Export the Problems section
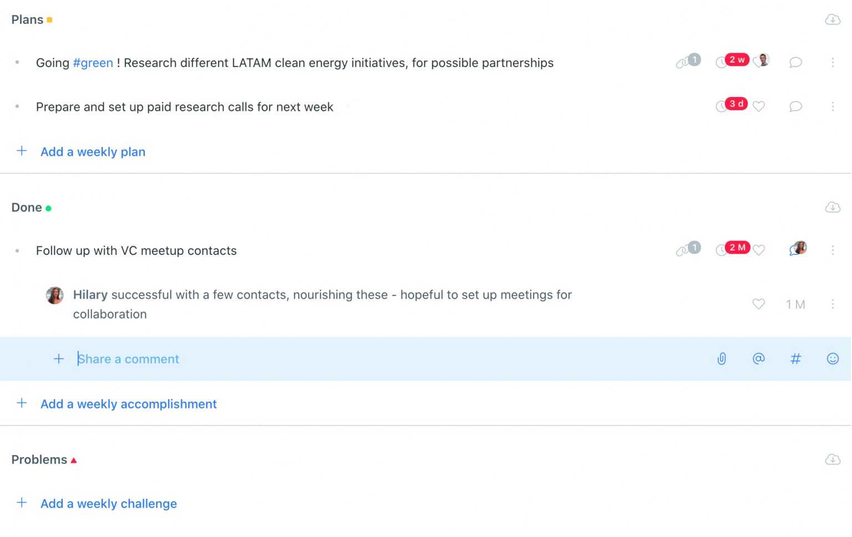Screen dimensions: 852x537 point(833,459)
